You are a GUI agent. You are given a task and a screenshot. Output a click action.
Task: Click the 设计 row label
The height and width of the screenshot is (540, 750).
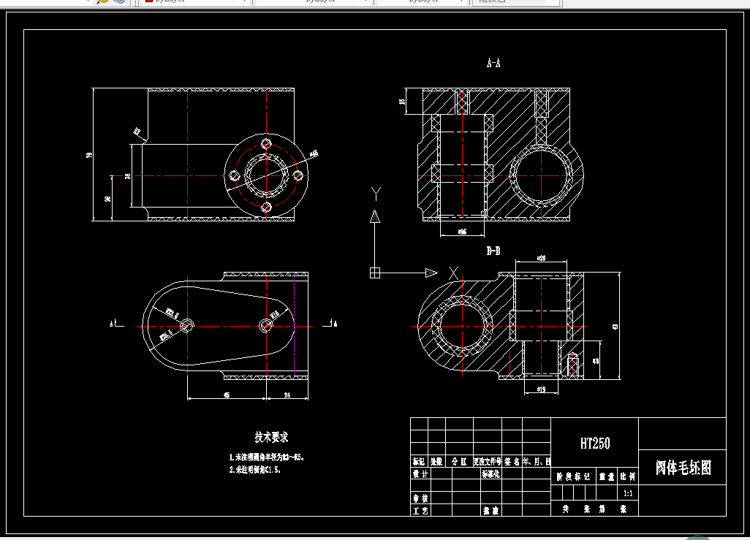click(x=420, y=474)
